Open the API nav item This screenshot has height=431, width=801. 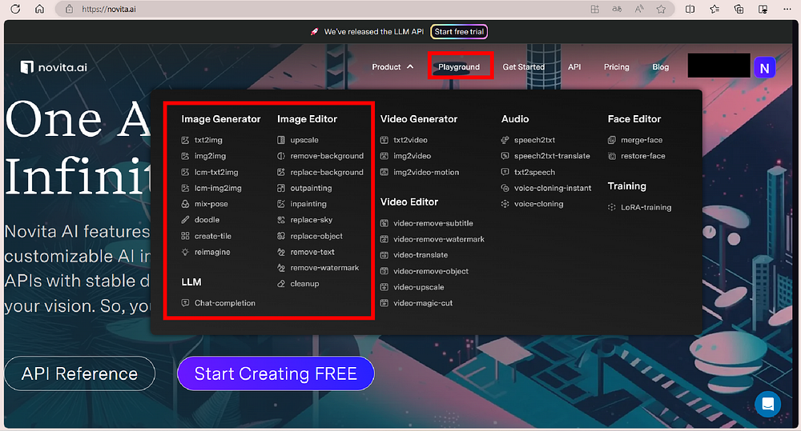pos(574,67)
